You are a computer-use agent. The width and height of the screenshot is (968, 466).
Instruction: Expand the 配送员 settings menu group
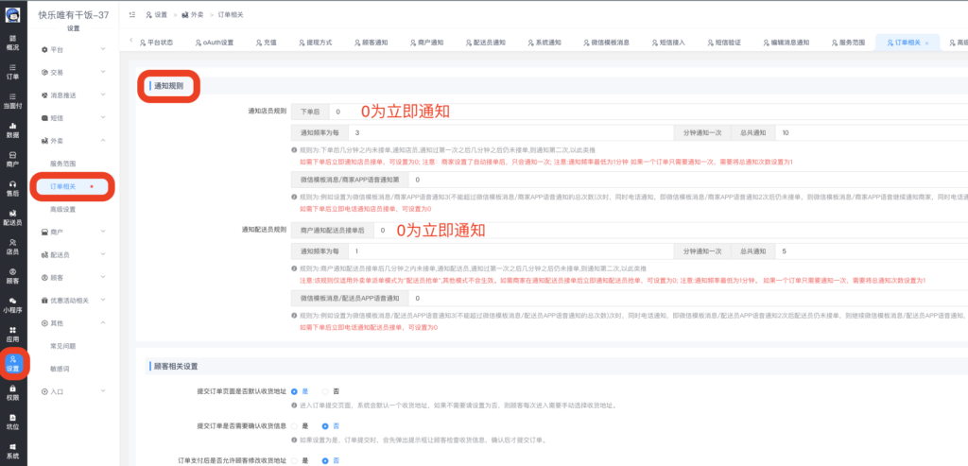point(74,254)
